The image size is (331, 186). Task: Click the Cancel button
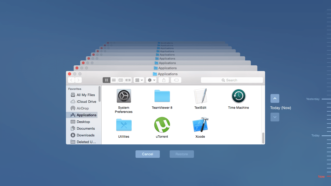pos(147,154)
